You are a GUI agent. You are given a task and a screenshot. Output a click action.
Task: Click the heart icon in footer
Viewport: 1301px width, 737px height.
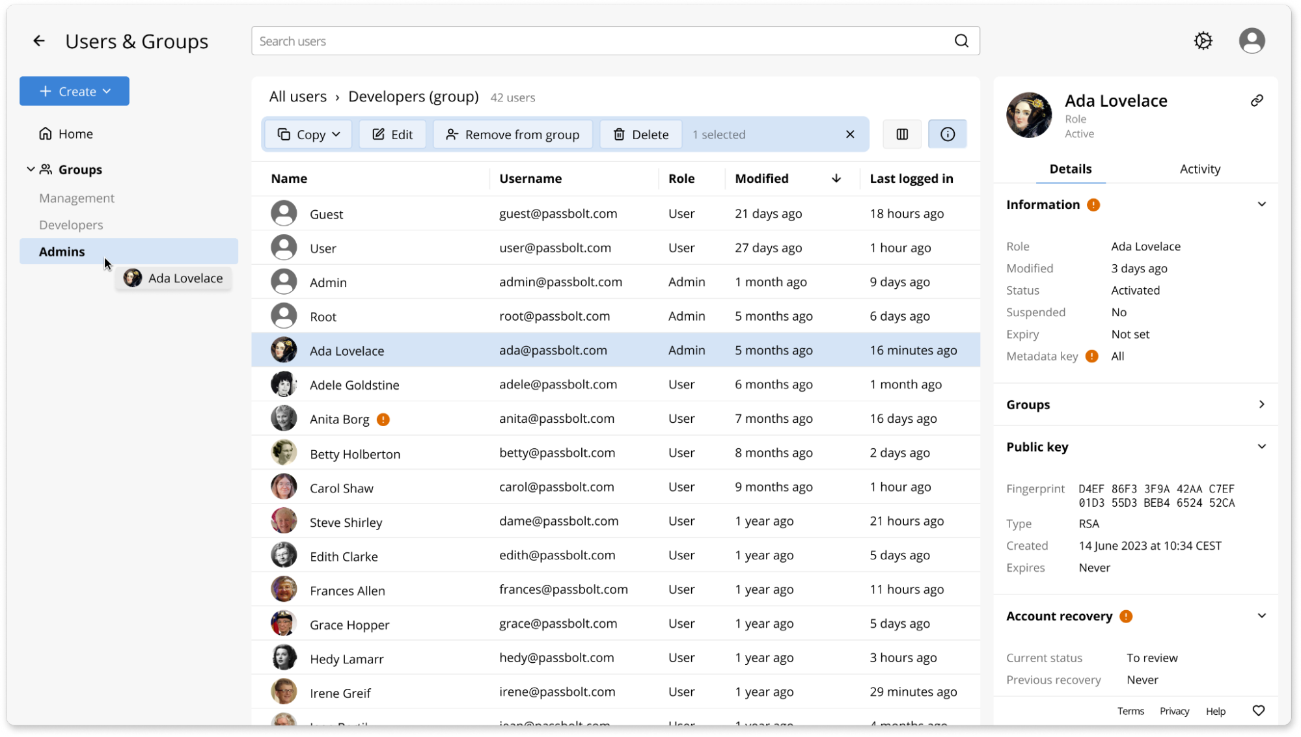point(1259,711)
